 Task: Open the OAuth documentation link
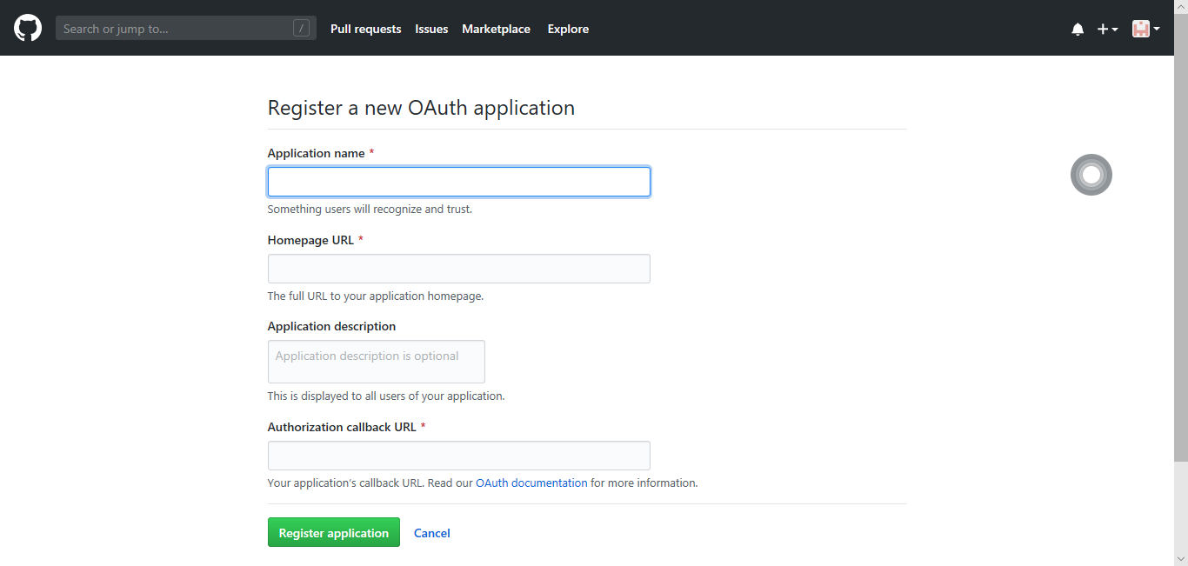click(x=531, y=483)
